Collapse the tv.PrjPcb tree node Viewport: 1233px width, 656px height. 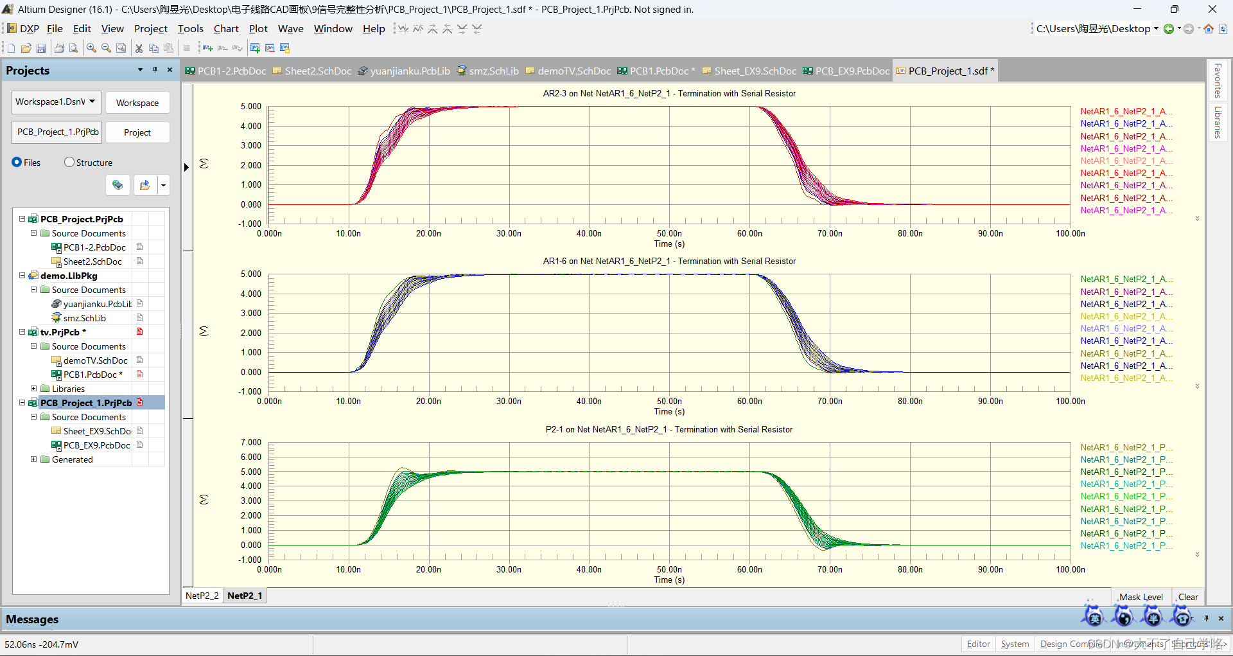[22, 332]
